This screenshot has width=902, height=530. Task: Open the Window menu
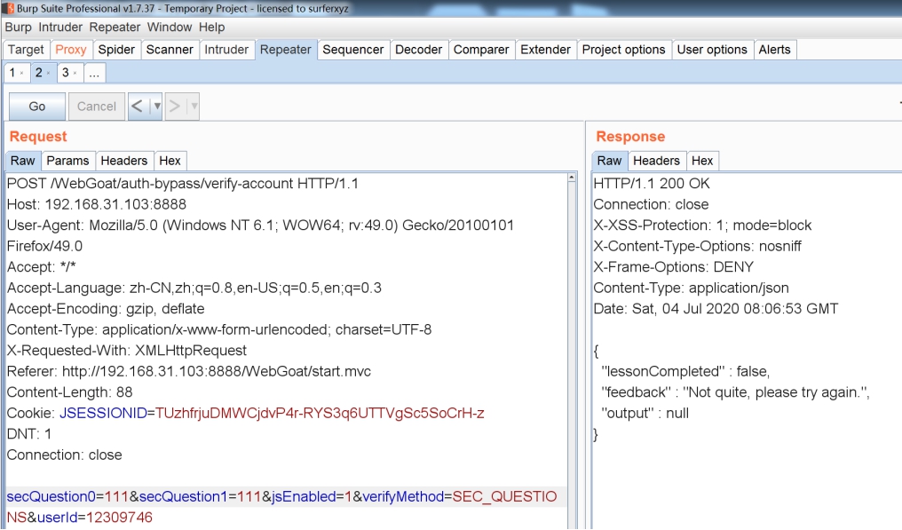170,28
